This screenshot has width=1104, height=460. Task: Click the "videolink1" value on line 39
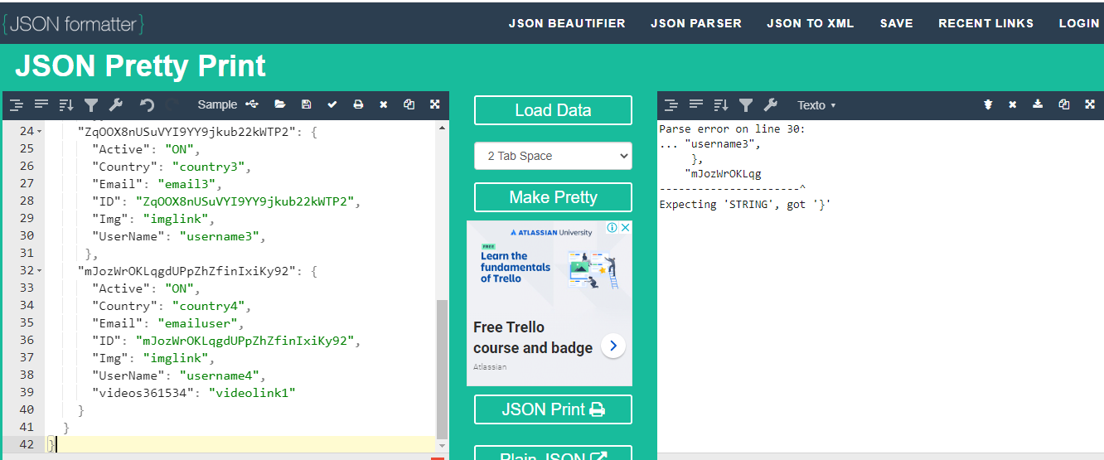252,392
